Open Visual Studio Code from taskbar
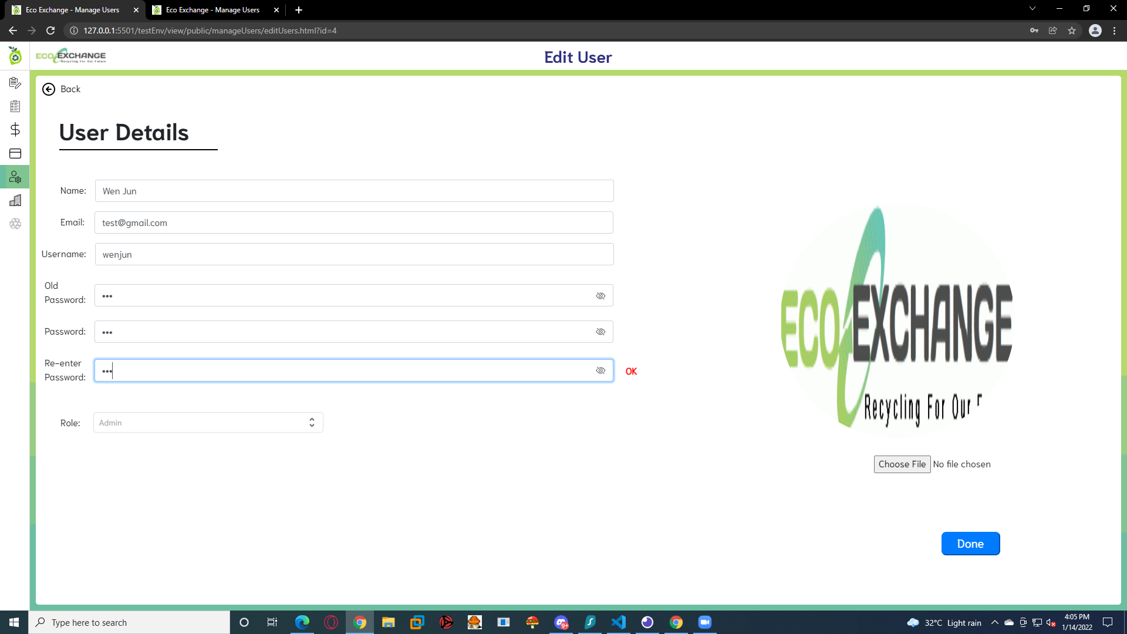 click(x=619, y=622)
